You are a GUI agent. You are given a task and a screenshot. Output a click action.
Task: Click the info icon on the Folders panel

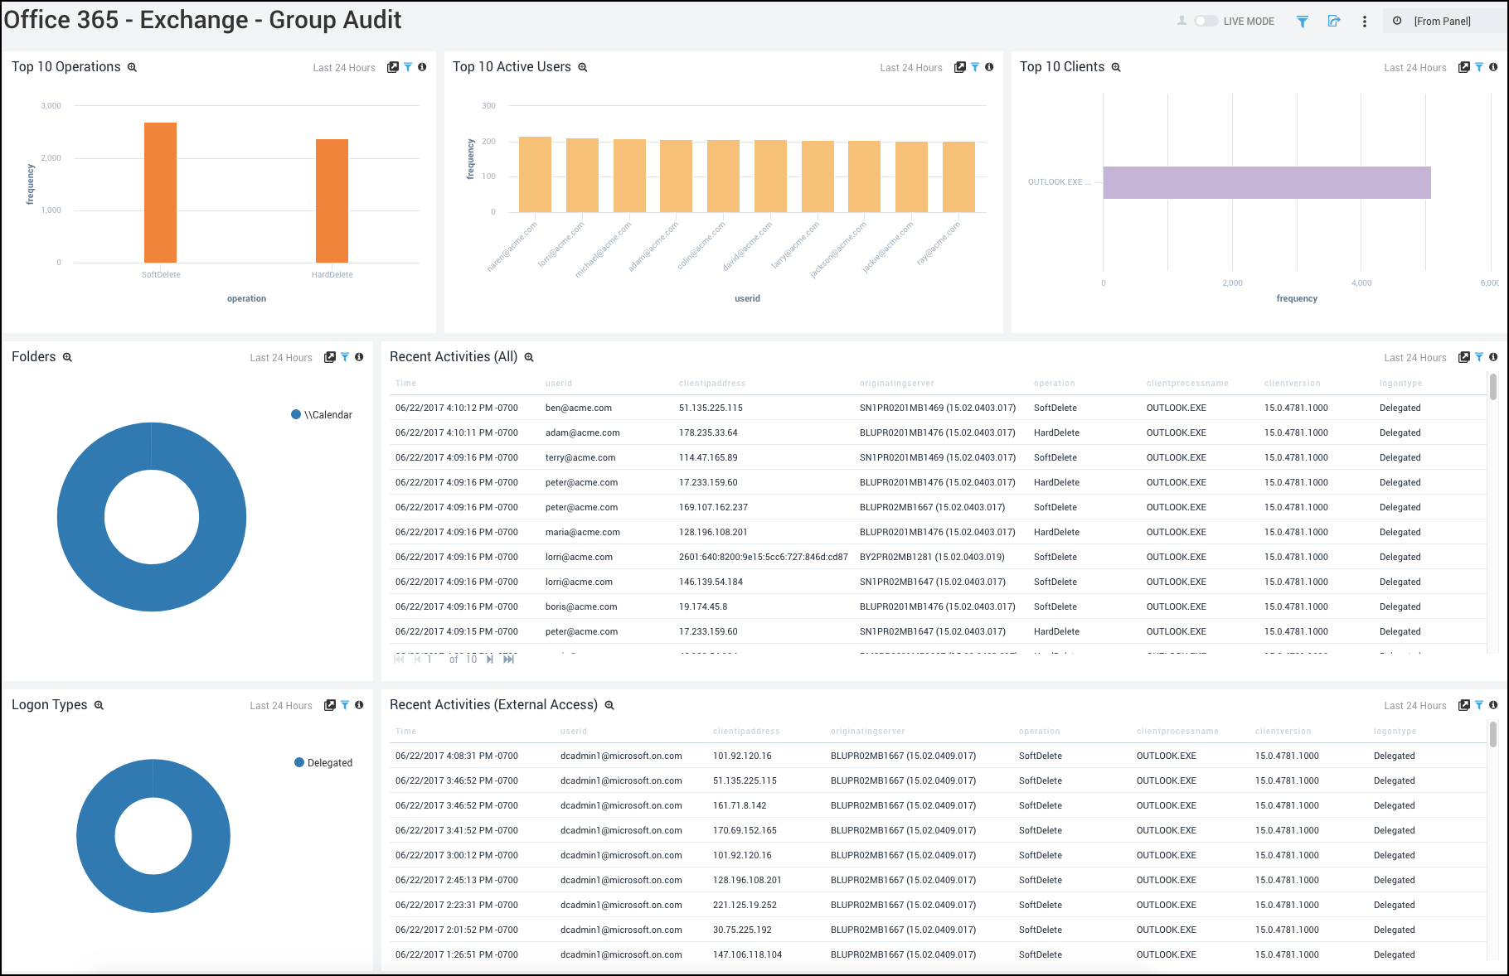pos(359,357)
